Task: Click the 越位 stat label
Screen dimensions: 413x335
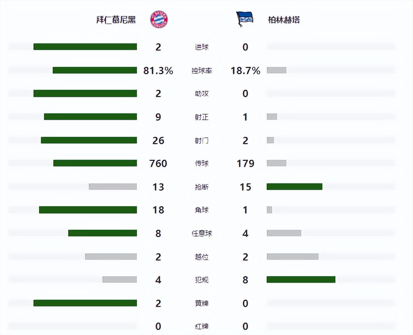Action: (202, 257)
